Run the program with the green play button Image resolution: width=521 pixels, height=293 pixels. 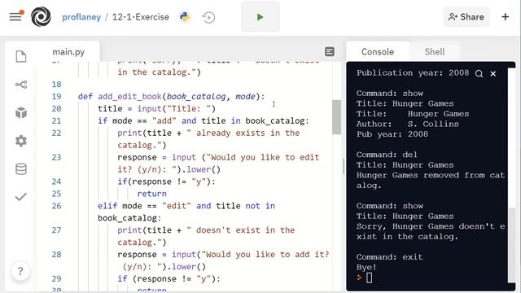[260, 16]
